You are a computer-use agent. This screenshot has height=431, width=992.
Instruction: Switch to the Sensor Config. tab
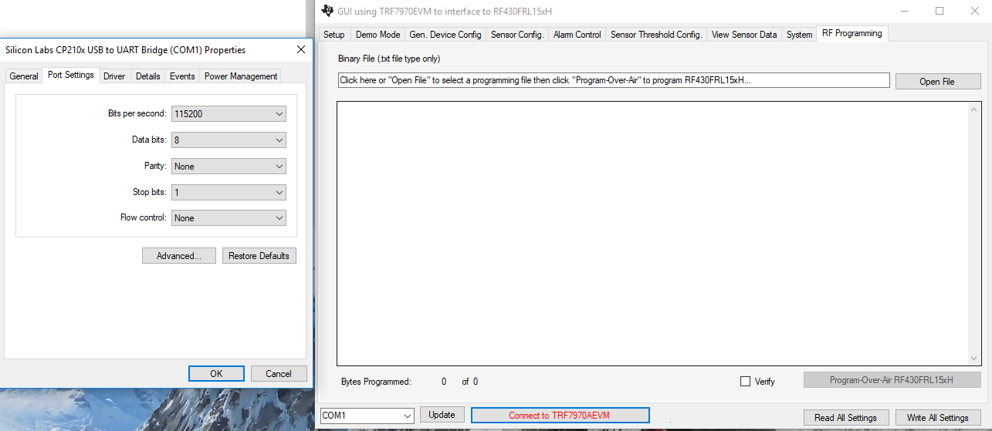[x=517, y=35]
